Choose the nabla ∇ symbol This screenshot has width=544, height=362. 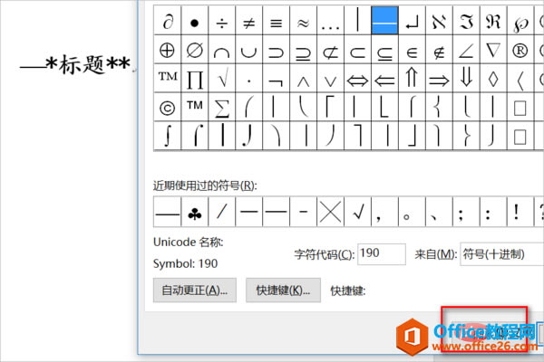(x=493, y=49)
